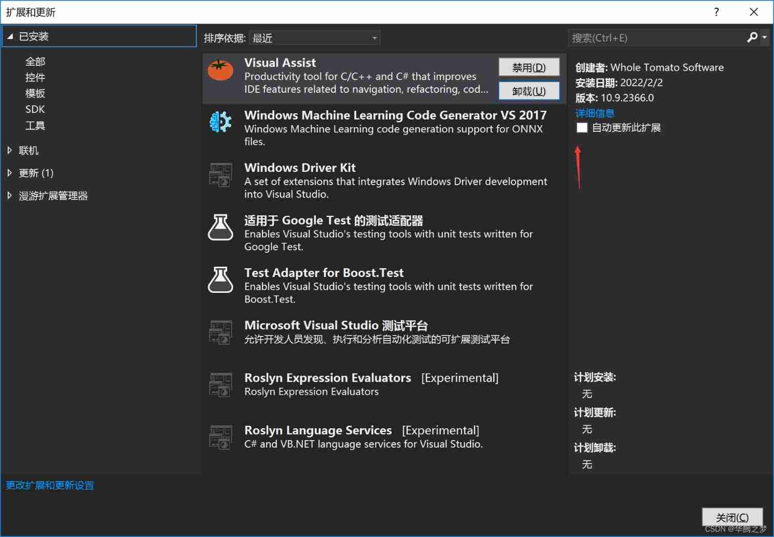Click the Google Test adapter flask icon
Screen dimensions: 774x537
pyautogui.click(x=220, y=227)
